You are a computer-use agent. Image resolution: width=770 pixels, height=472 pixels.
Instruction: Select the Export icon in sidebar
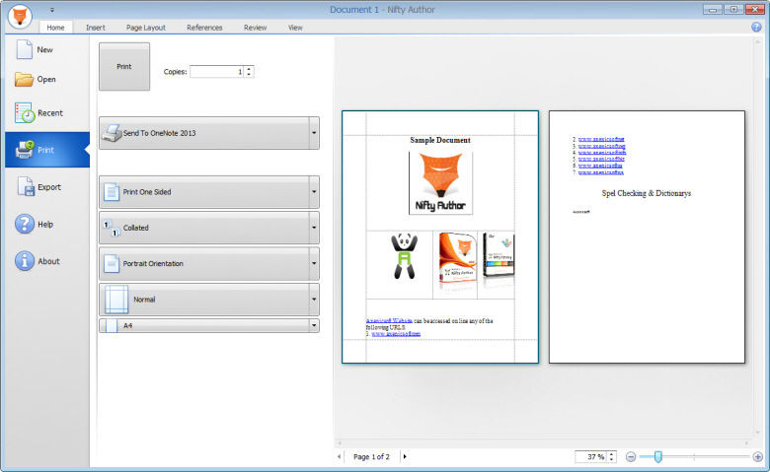(x=26, y=187)
